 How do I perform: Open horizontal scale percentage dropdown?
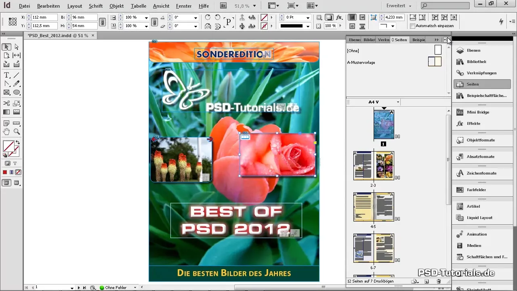point(146,18)
